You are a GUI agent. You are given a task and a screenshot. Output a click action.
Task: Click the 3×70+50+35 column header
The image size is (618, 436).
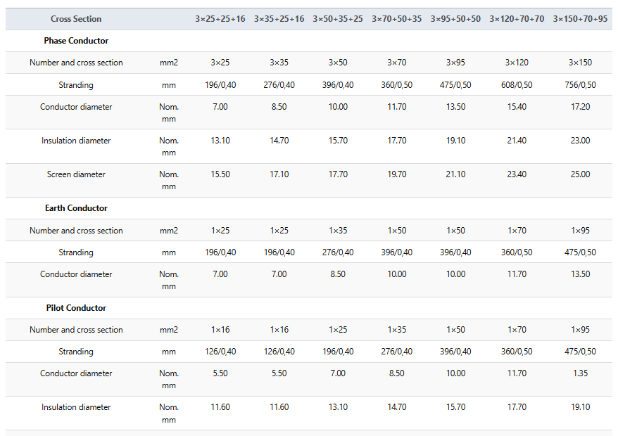pos(396,19)
